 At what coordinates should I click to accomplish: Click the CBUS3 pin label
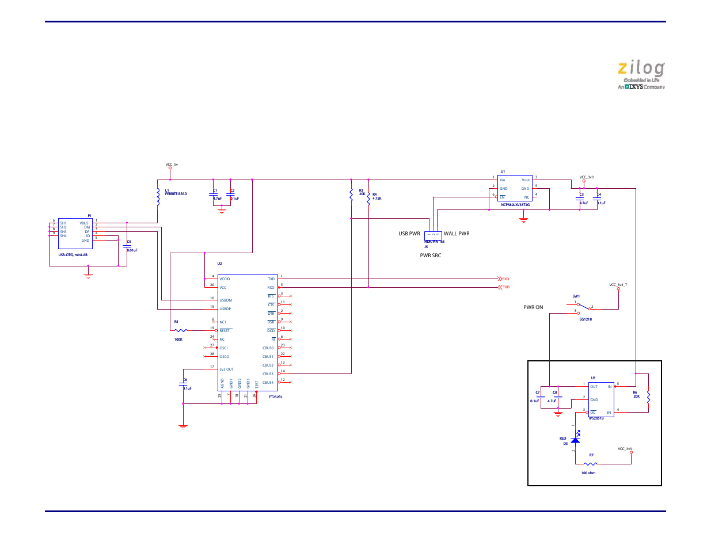268,374
